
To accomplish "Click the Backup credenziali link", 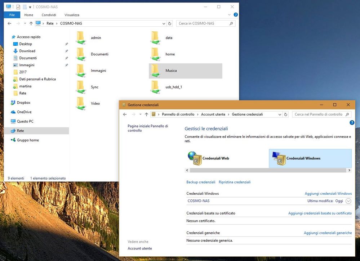I will [x=201, y=182].
